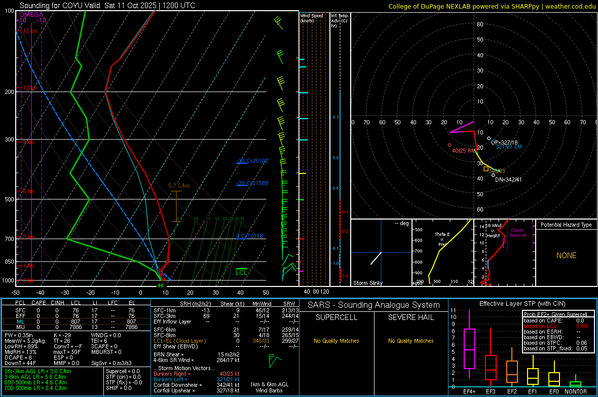Image resolution: width=598 pixels, height=397 pixels.
Task: Click the 15 km height marker label
Action: click(x=30, y=31)
